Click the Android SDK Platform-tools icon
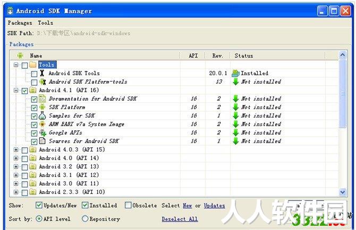 (43, 82)
